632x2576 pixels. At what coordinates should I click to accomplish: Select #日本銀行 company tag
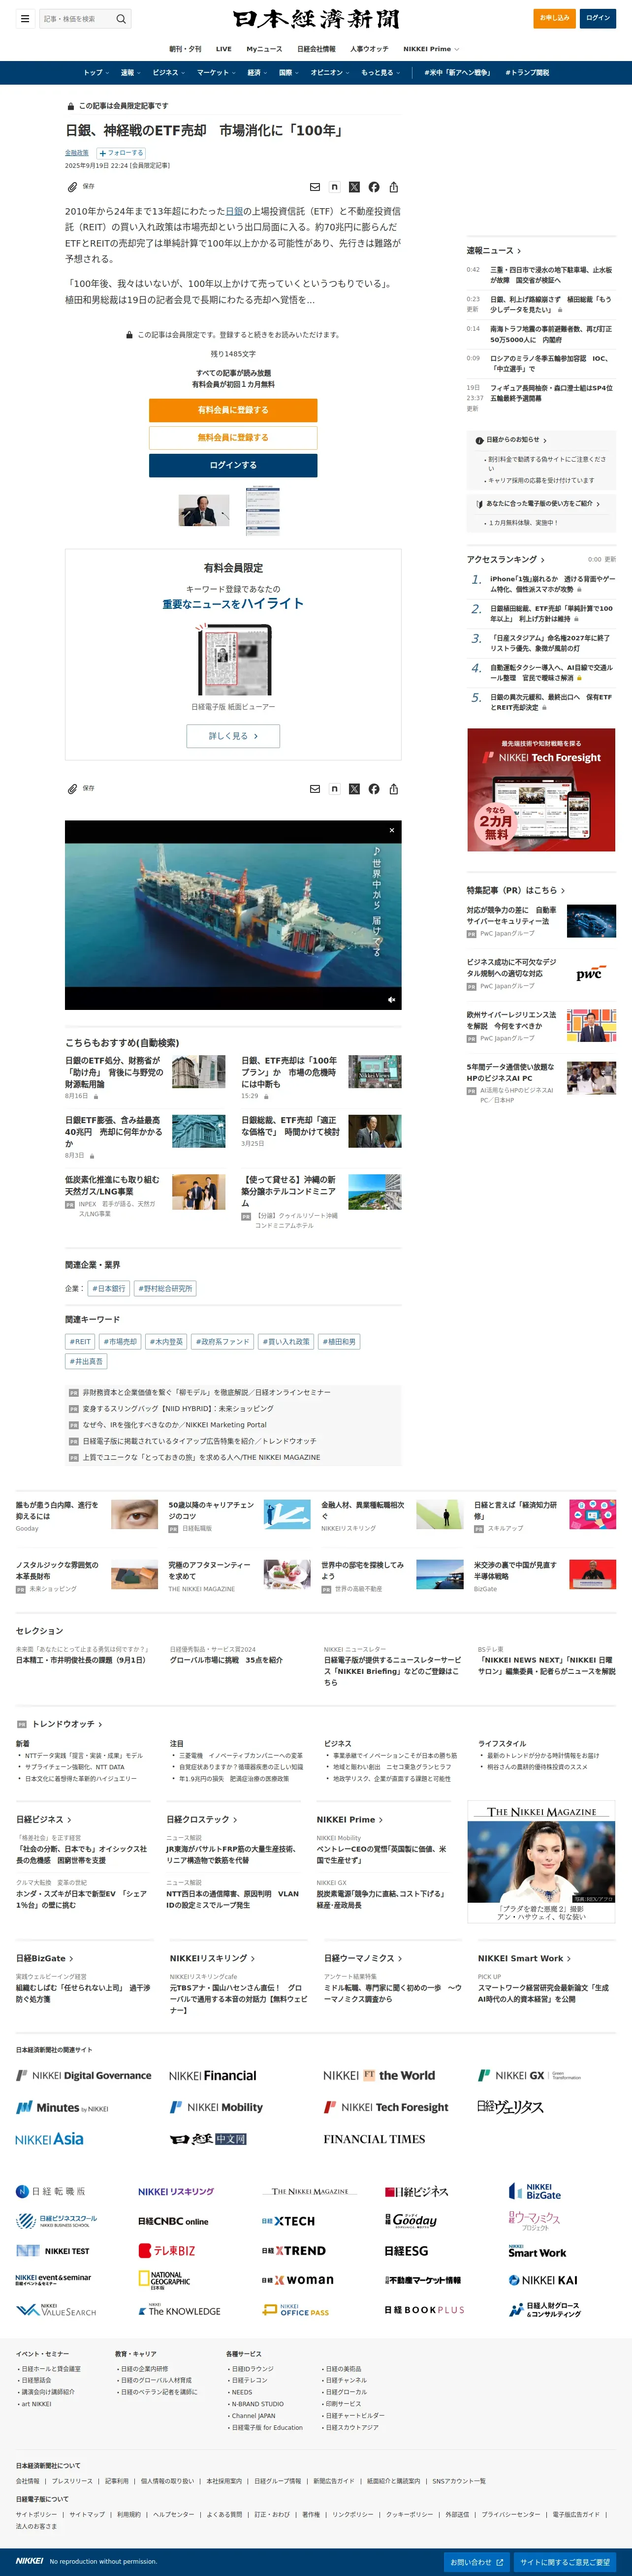click(108, 1288)
